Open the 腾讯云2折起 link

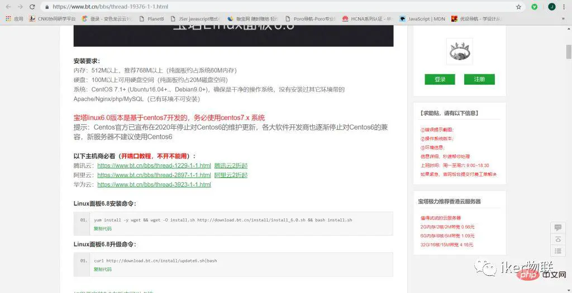[x=231, y=165]
